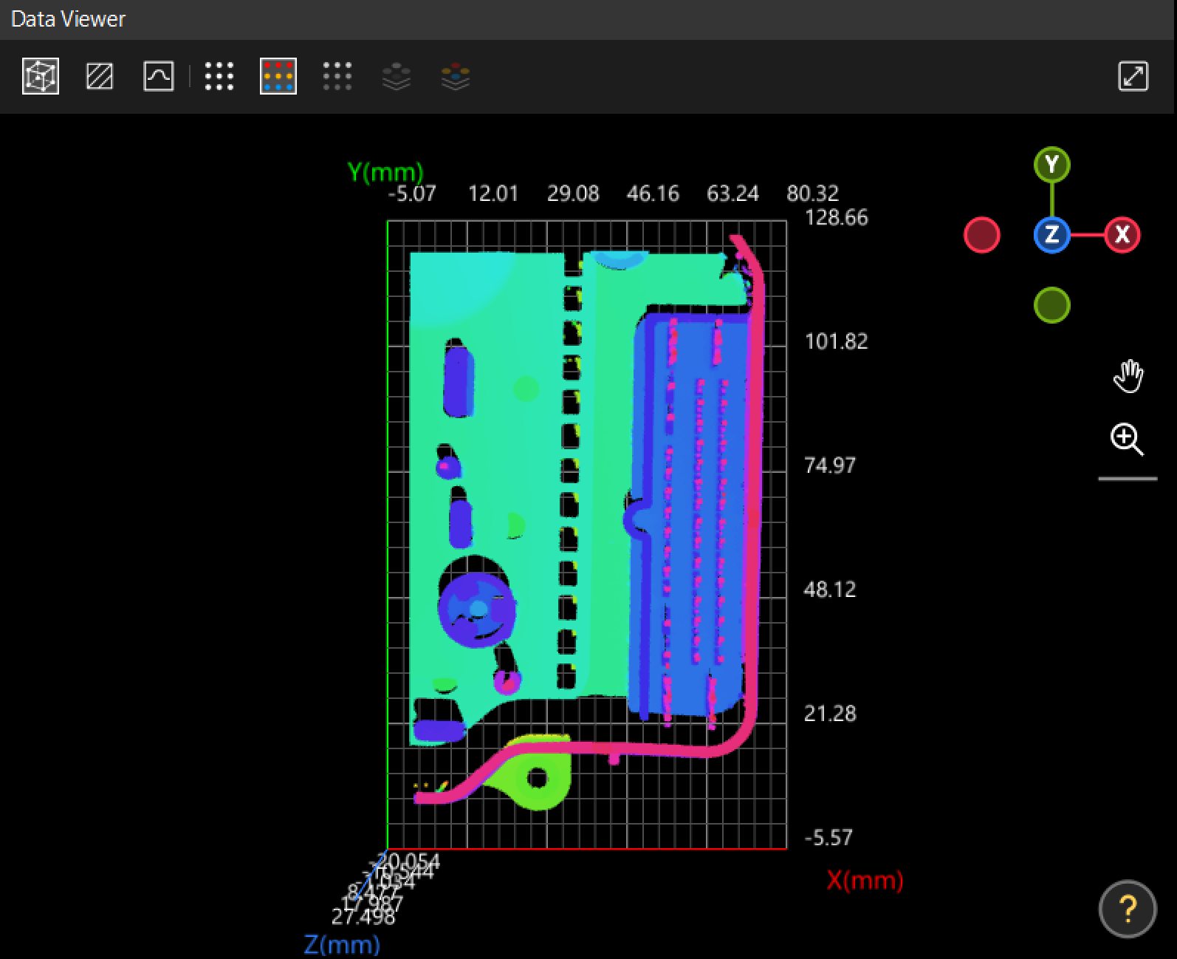Click the -5.07 X-axis value
The height and width of the screenshot is (959, 1177).
point(412,194)
